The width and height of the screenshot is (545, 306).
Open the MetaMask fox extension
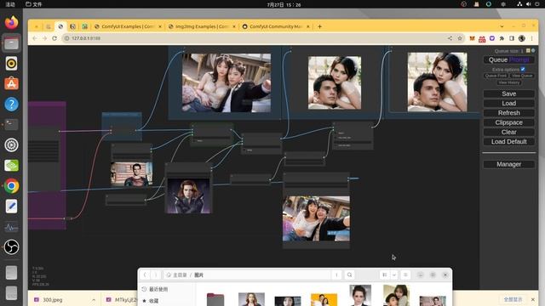[472, 38]
